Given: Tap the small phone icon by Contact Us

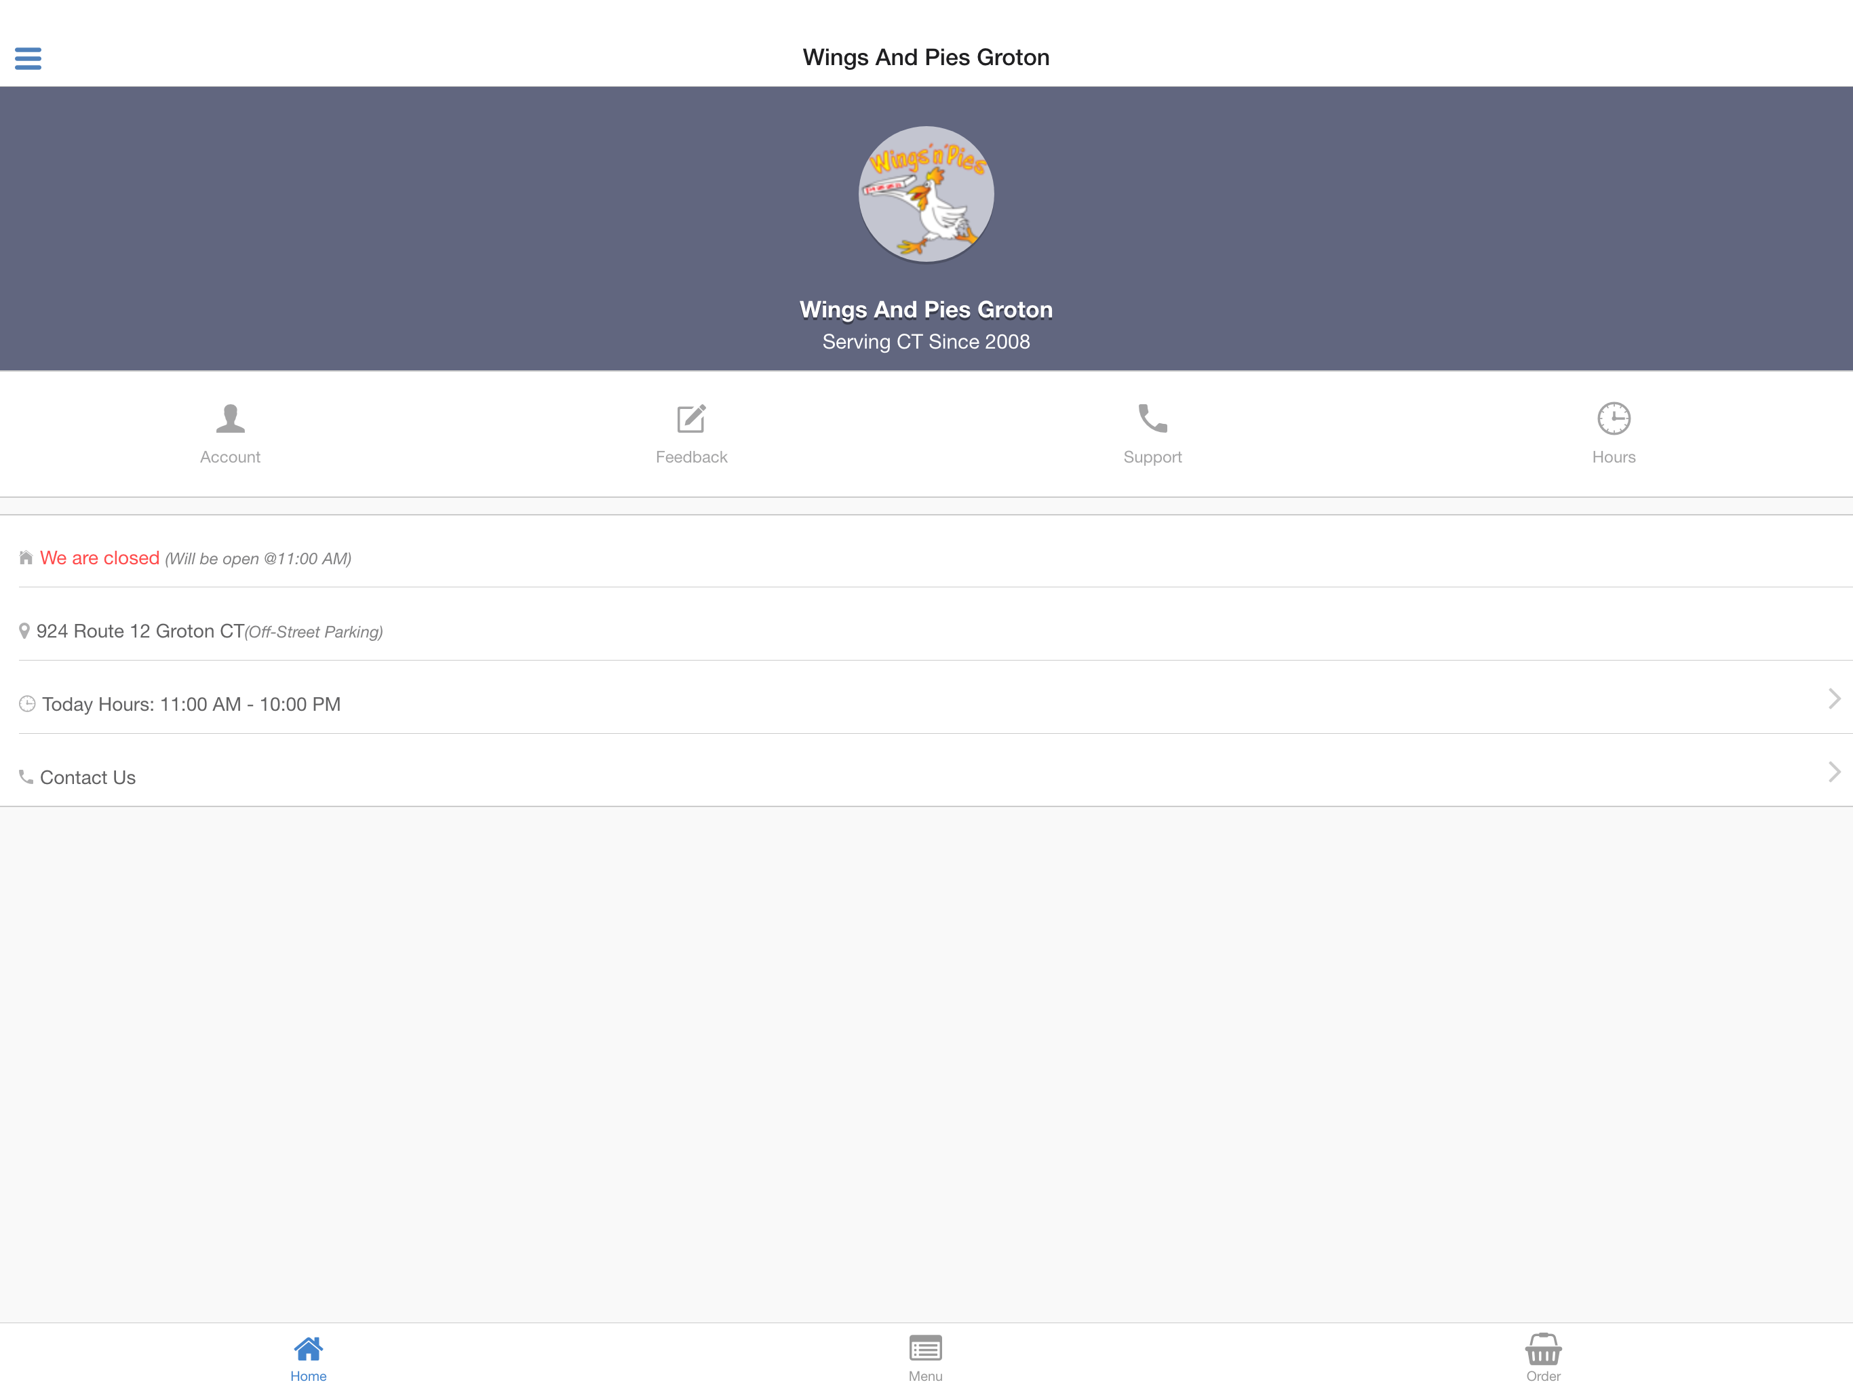Looking at the screenshot, I should tap(26, 777).
